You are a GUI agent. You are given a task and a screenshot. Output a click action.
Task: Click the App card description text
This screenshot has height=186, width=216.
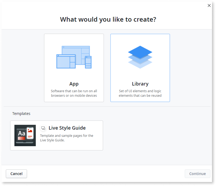click(74, 93)
